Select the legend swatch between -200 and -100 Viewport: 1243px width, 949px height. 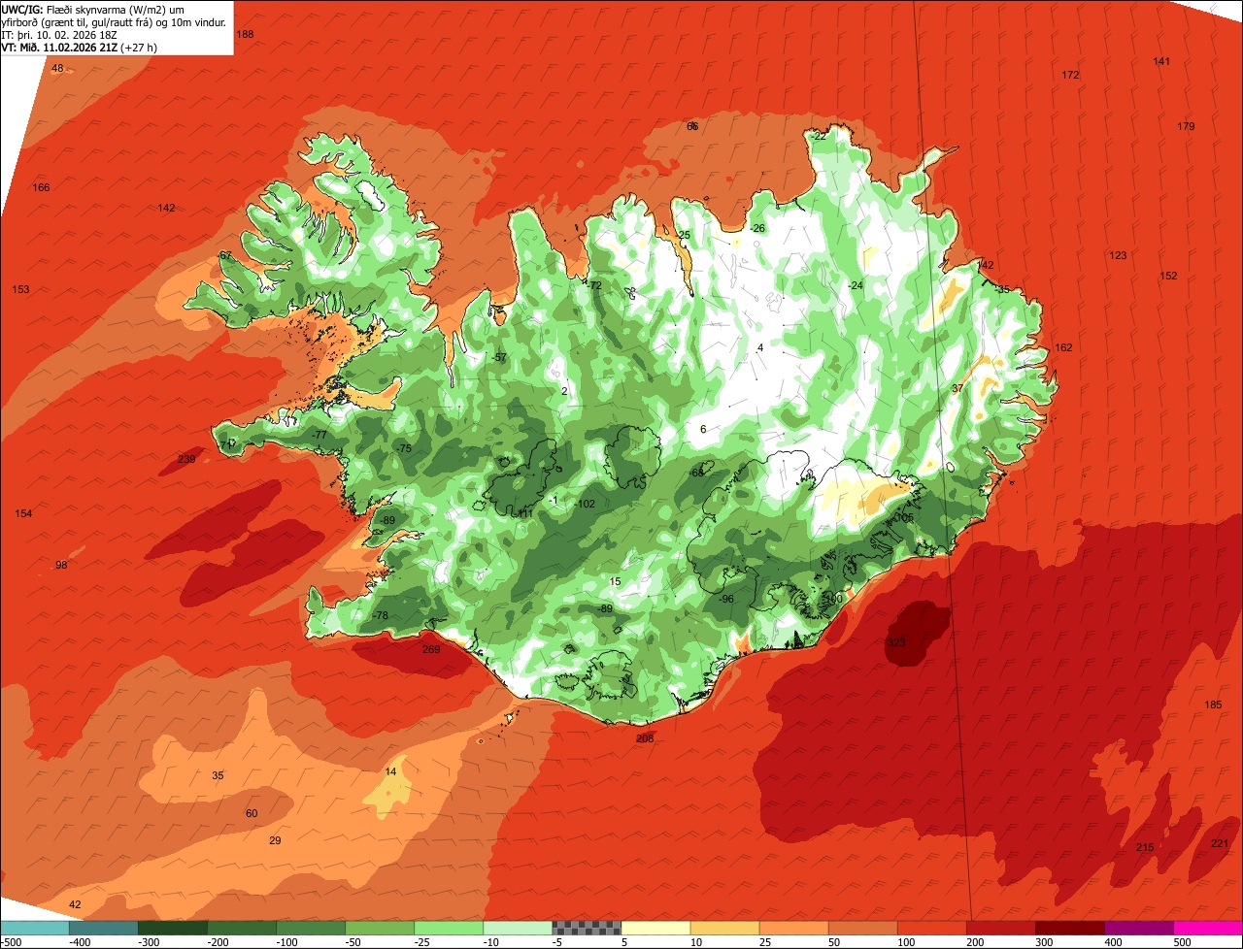click(242, 928)
